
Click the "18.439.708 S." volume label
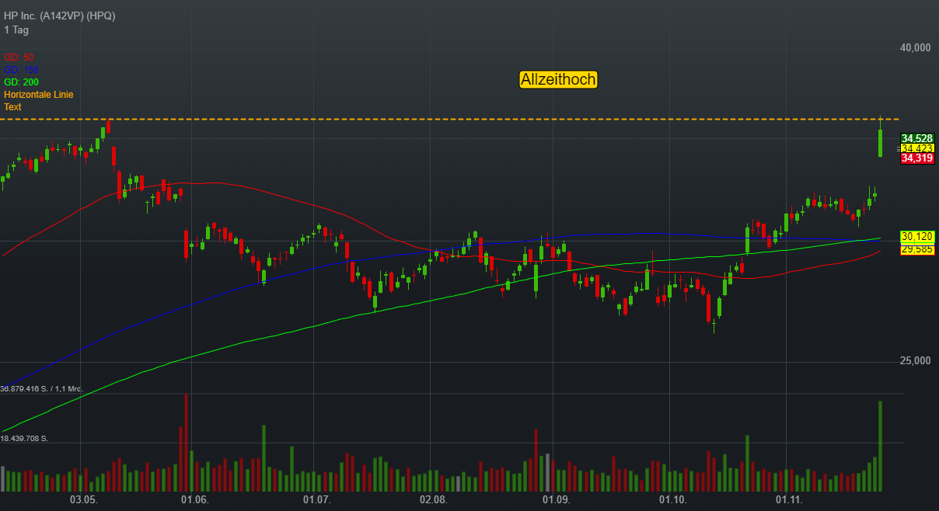pyautogui.click(x=25, y=439)
